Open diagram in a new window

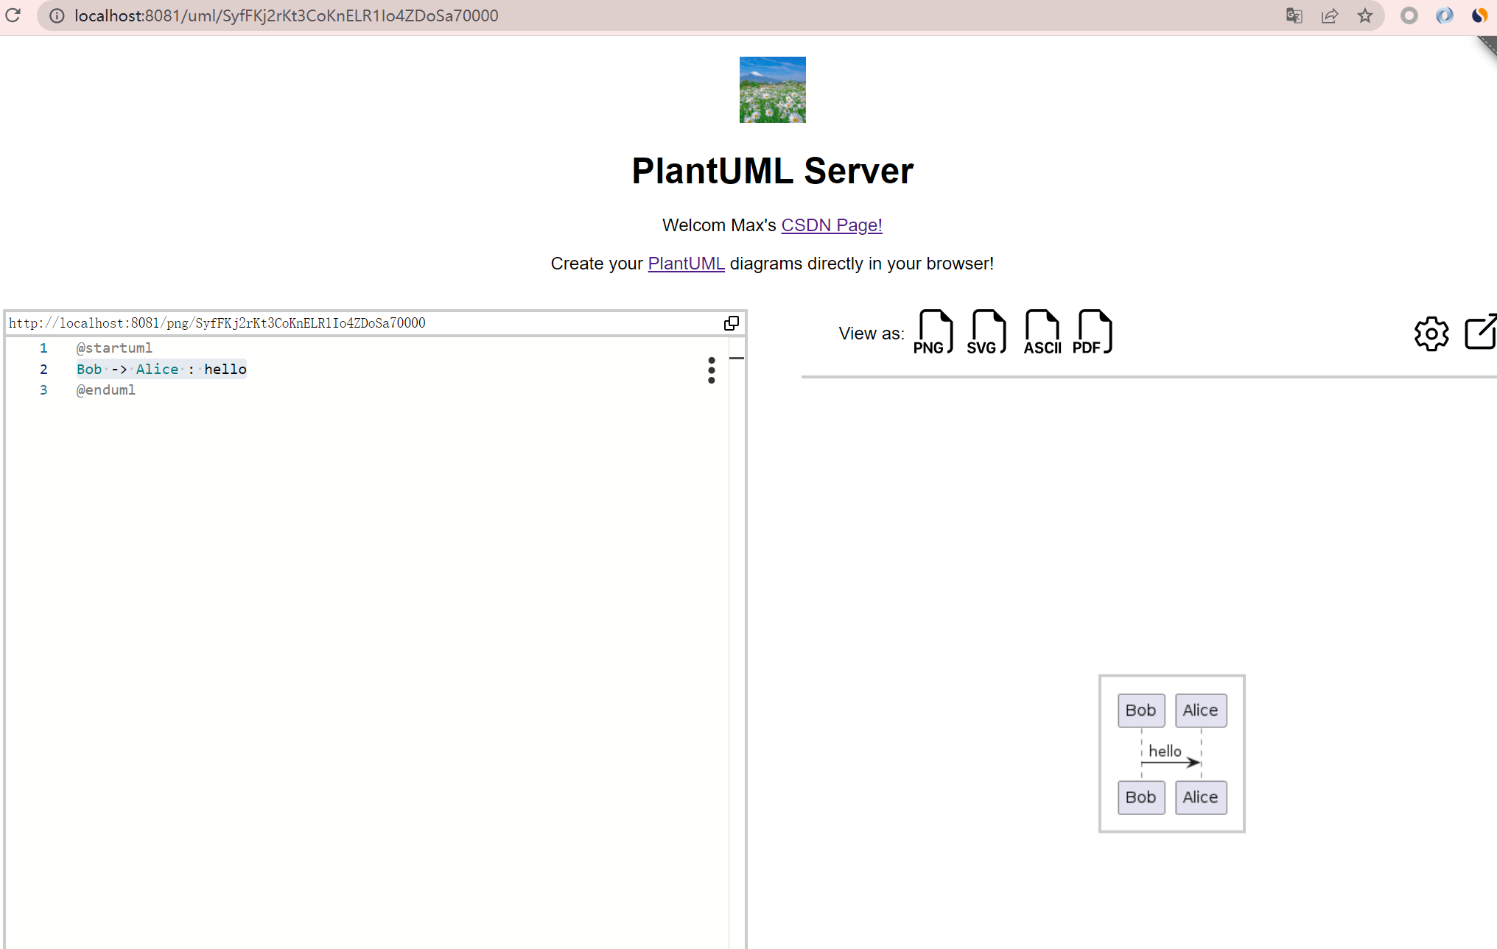pyautogui.click(x=1481, y=333)
